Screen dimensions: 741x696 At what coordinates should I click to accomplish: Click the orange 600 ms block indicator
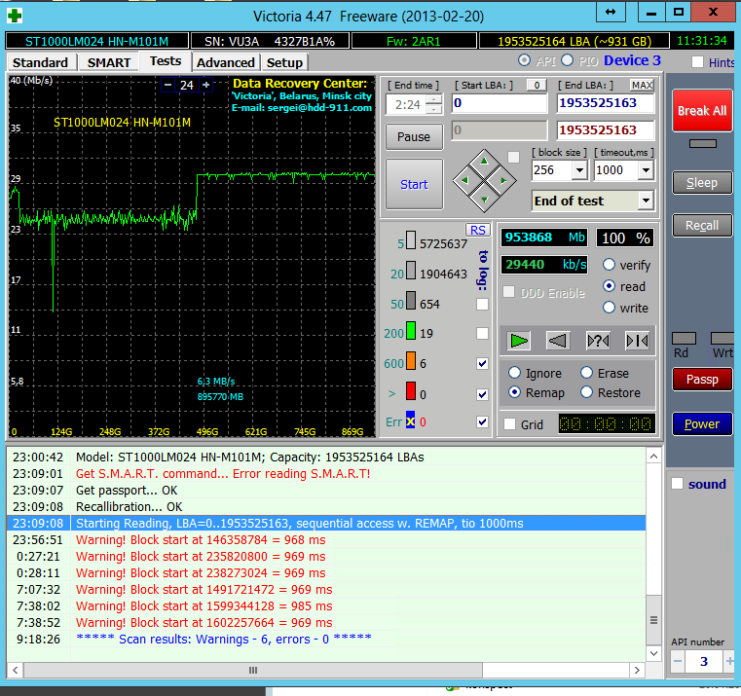(411, 360)
